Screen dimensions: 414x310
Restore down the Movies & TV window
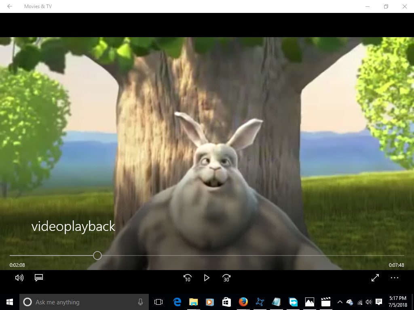point(386,6)
